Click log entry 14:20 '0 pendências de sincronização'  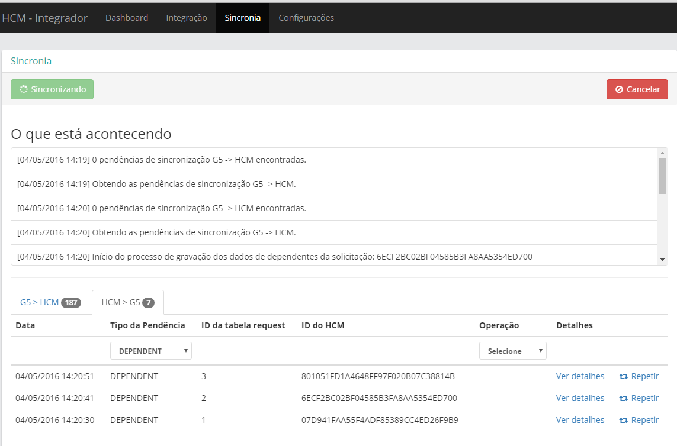pyautogui.click(x=334, y=208)
